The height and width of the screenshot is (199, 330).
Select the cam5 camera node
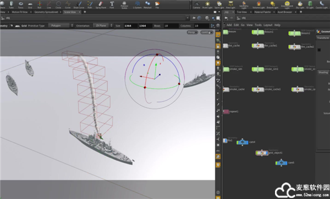tap(282, 163)
